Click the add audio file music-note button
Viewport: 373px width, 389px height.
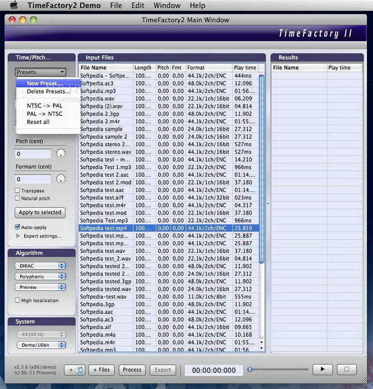tap(74, 370)
